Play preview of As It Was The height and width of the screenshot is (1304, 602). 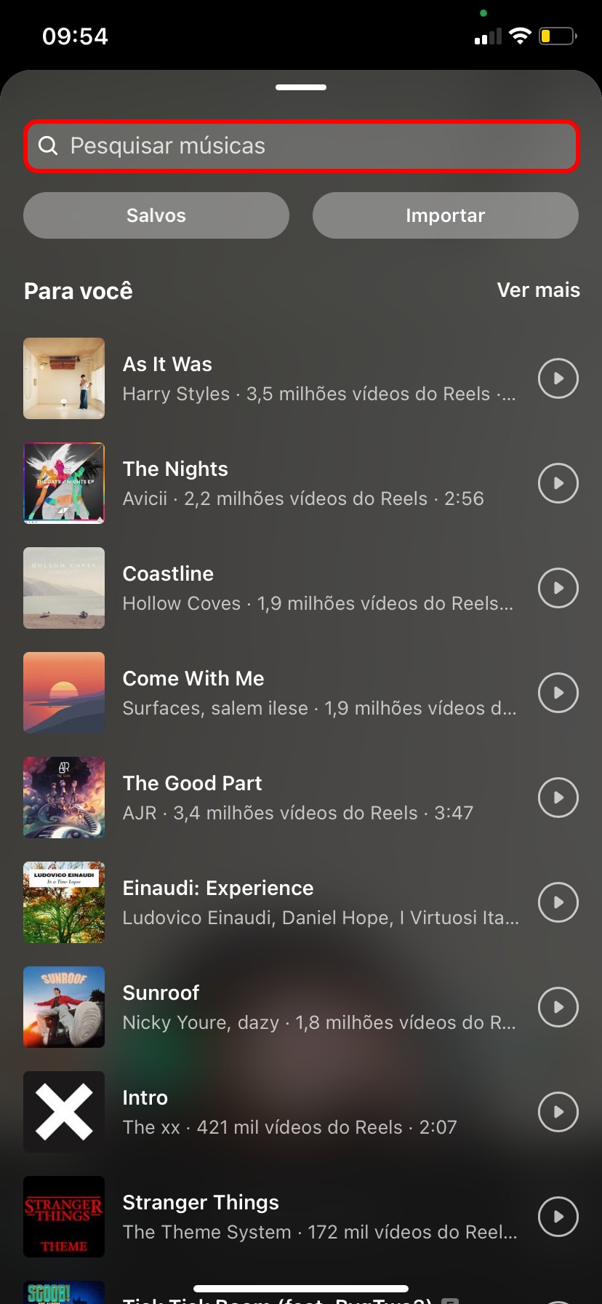point(558,378)
